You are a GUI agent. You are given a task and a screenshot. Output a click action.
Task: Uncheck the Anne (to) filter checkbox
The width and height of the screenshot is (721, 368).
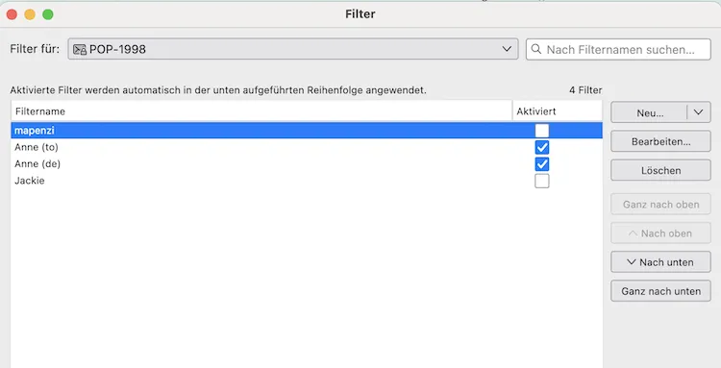coord(541,147)
